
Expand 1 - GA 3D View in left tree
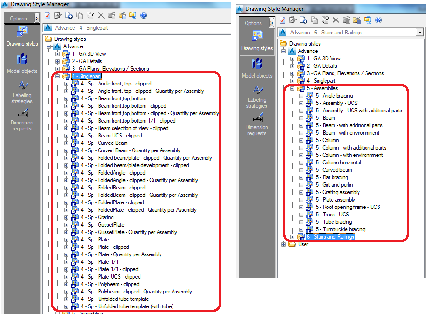(x=57, y=54)
